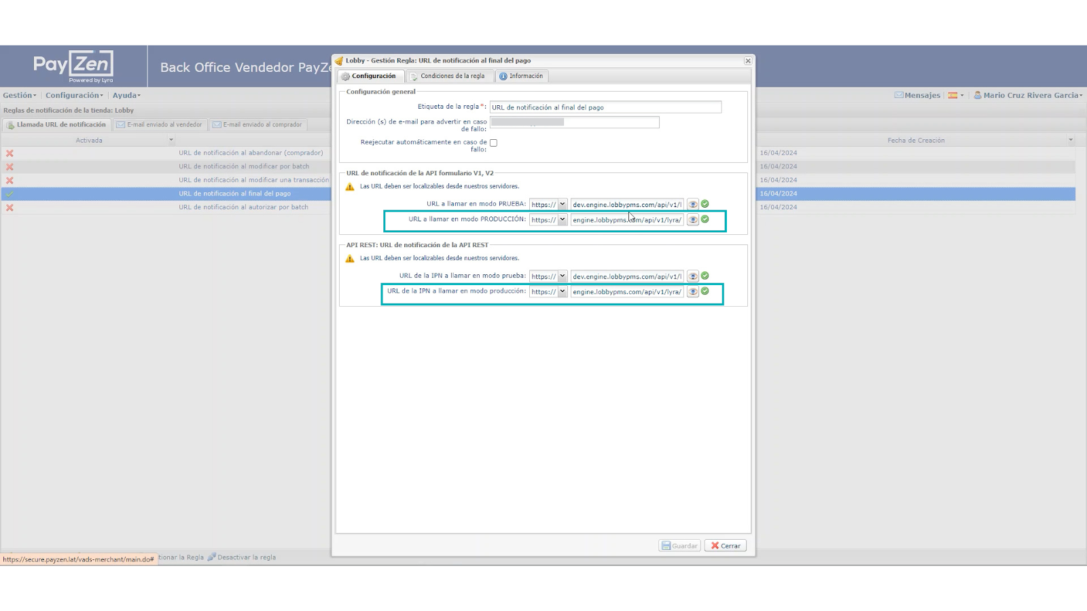Click the Guardar button
Image resolution: width=1087 pixels, height=611 pixels.
[x=680, y=546]
